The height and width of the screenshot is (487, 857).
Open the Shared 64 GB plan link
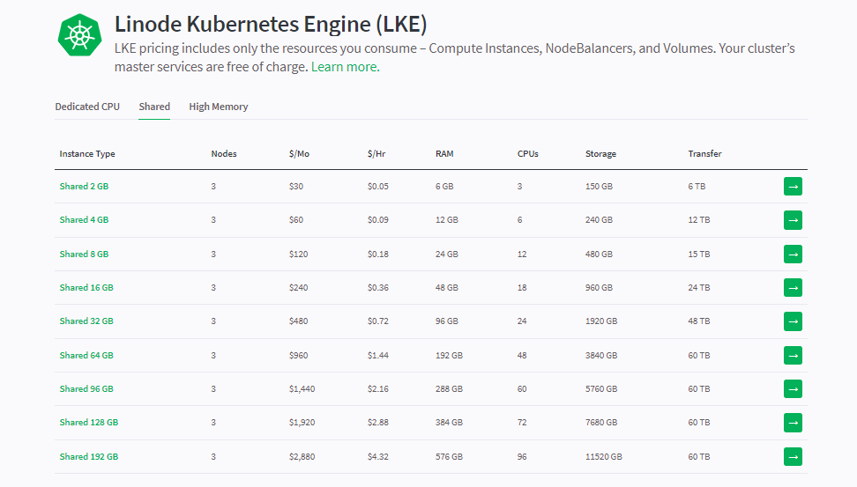click(86, 356)
